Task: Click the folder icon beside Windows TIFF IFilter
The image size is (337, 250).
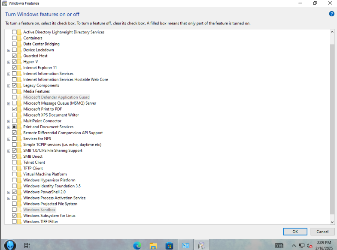Action: click(x=19, y=221)
